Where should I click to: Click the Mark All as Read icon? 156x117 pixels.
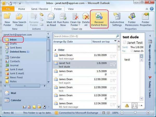coord(51,17)
